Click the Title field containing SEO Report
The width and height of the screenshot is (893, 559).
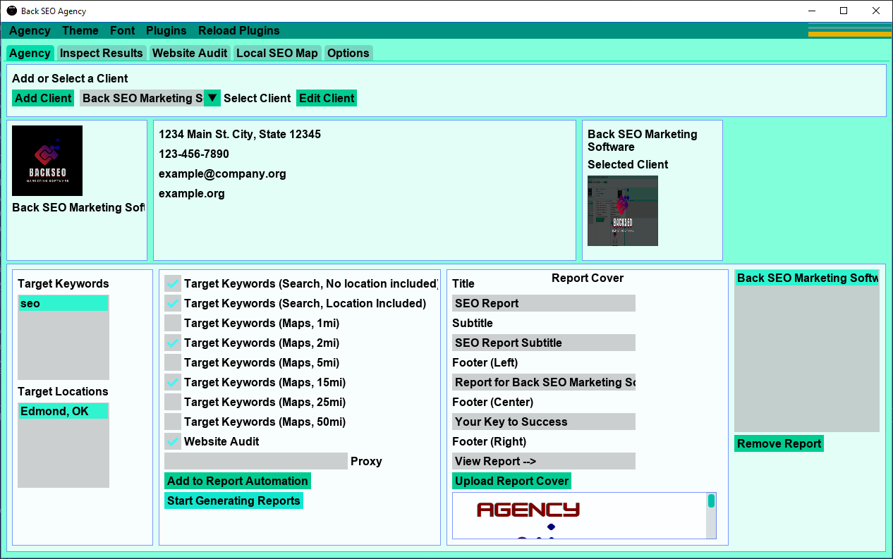(x=544, y=303)
